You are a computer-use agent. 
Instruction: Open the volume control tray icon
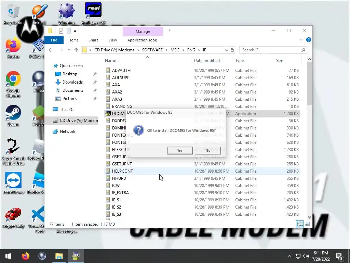[306, 256]
